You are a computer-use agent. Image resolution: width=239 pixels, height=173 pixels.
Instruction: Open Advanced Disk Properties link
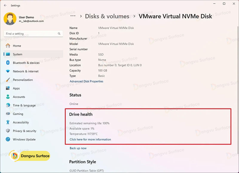(86, 81)
